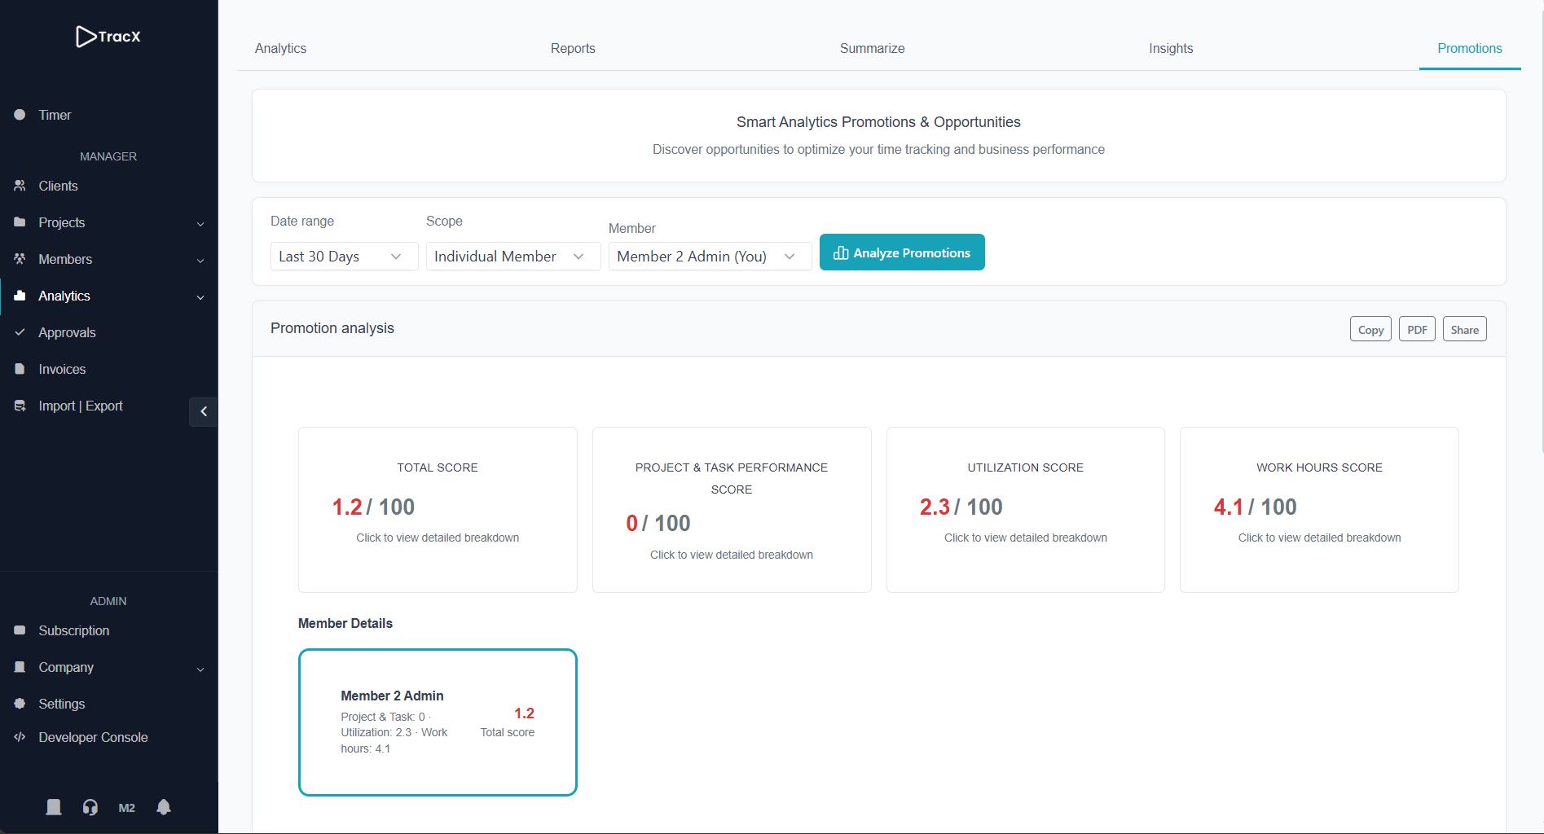The width and height of the screenshot is (1544, 834).
Task: Switch to the Analytics tab
Action: click(x=281, y=48)
